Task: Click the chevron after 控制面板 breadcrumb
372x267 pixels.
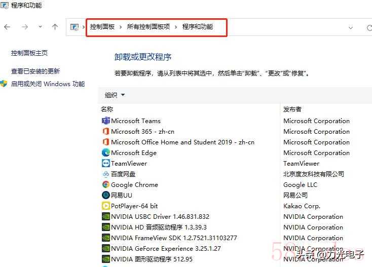Action: coord(121,27)
